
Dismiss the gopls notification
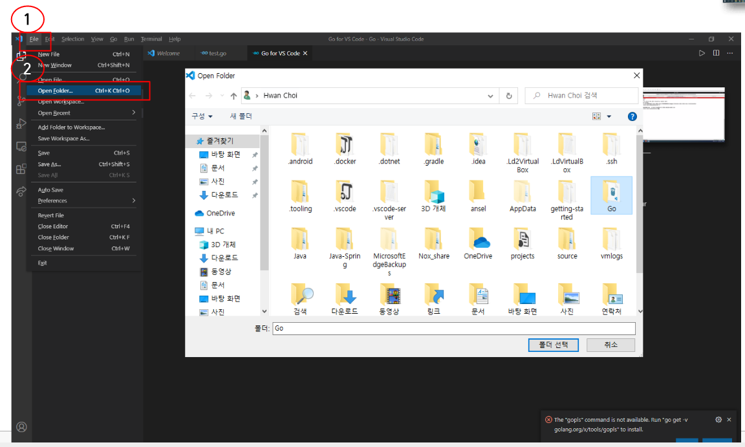point(729,419)
